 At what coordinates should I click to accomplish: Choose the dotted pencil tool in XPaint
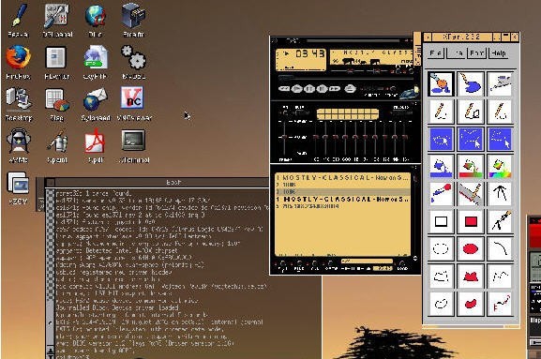(x=500, y=112)
